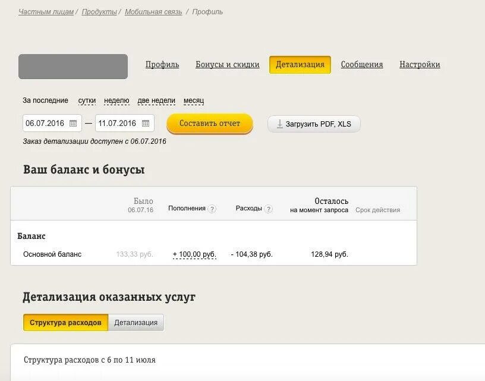Click the Профиль breadcrumb text

(x=207, y=12)
